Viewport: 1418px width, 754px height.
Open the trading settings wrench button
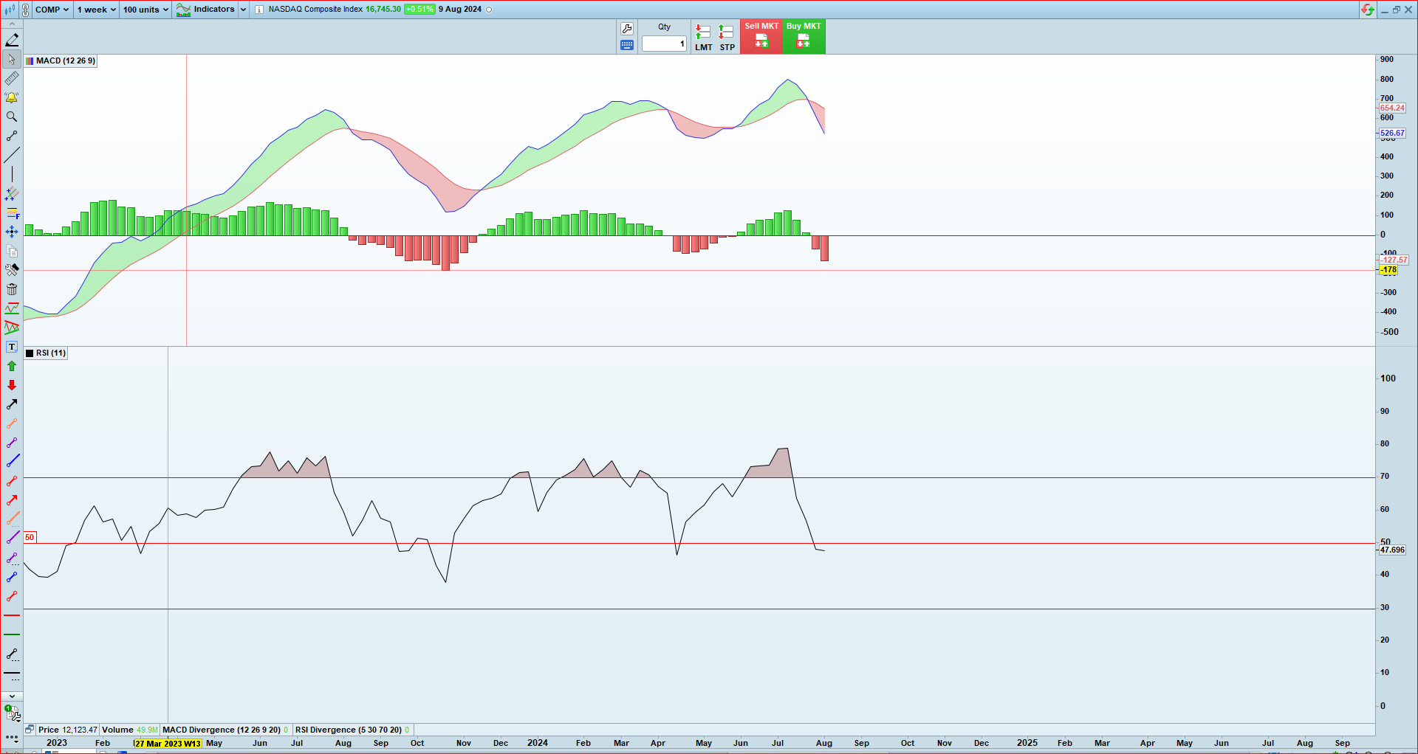(627, 29)
